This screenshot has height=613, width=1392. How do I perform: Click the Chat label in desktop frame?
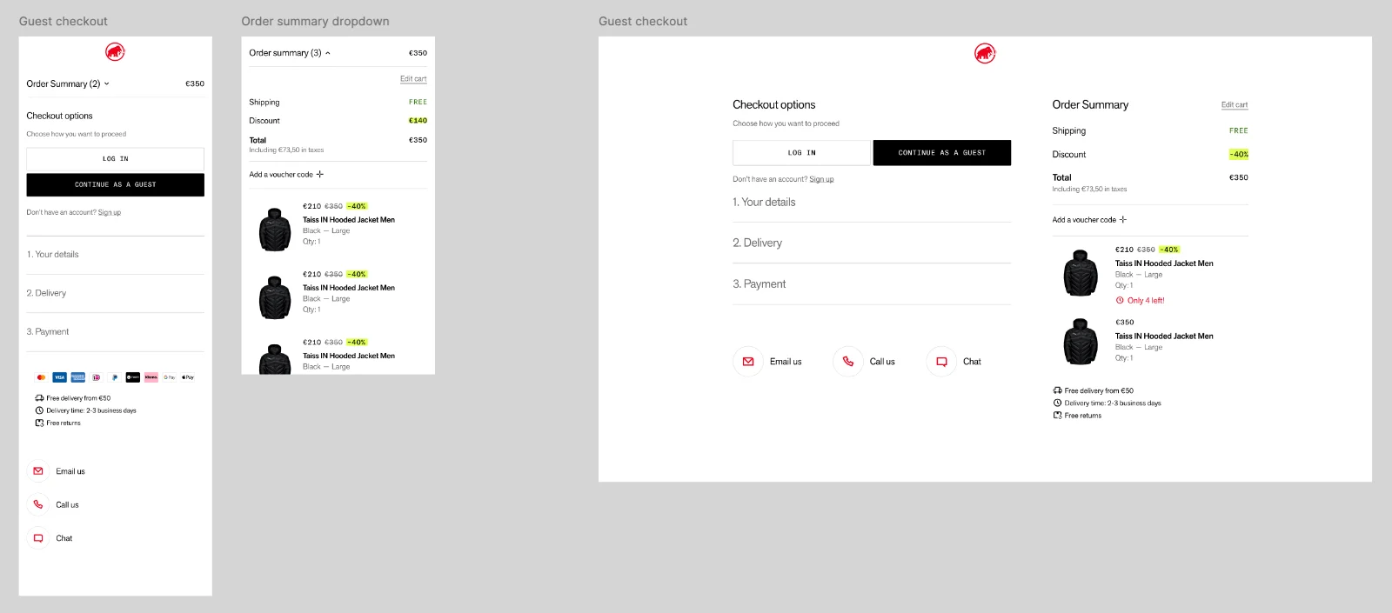972,362
